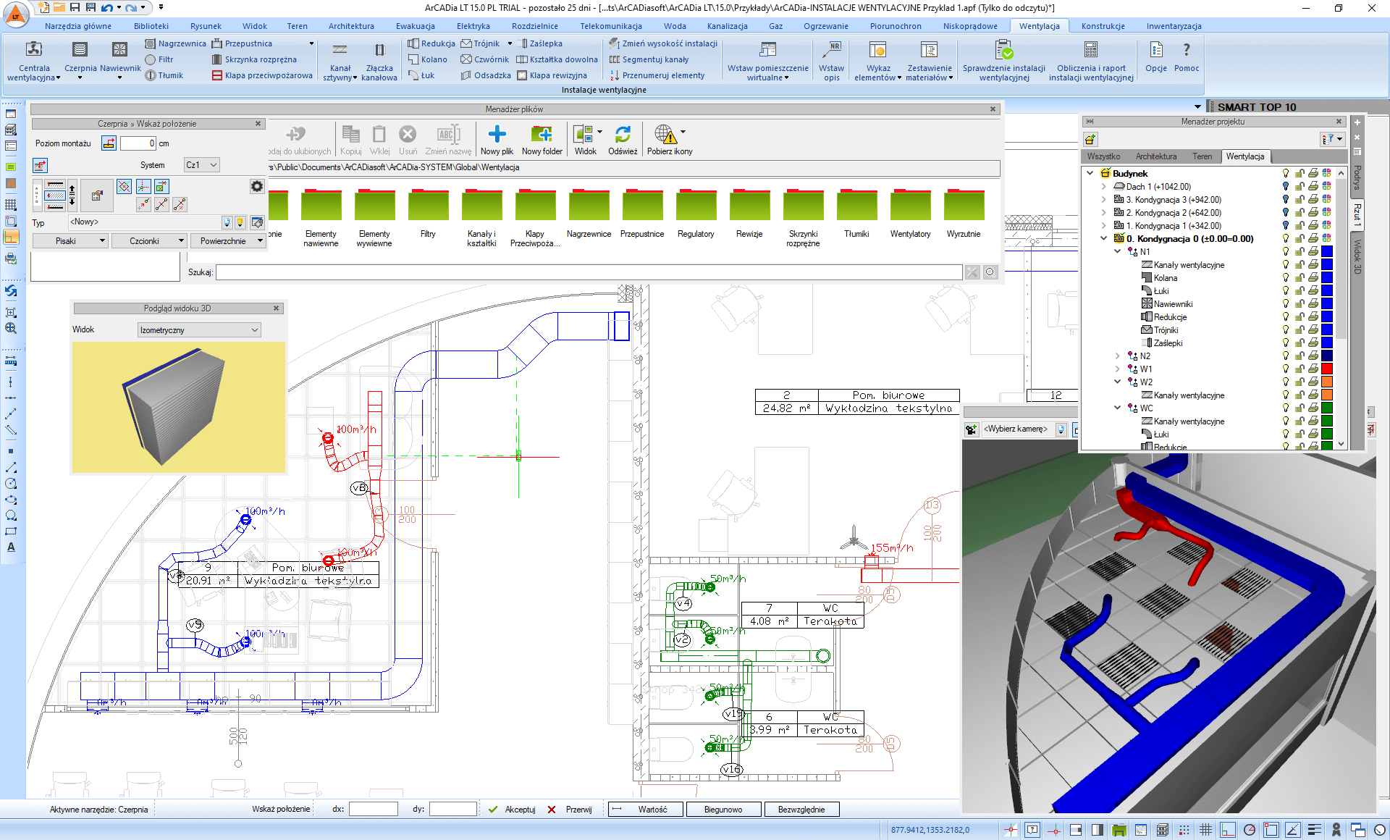Insert a Filtr element
This screenshot has height=840, width=1390.
pos(159,59)
